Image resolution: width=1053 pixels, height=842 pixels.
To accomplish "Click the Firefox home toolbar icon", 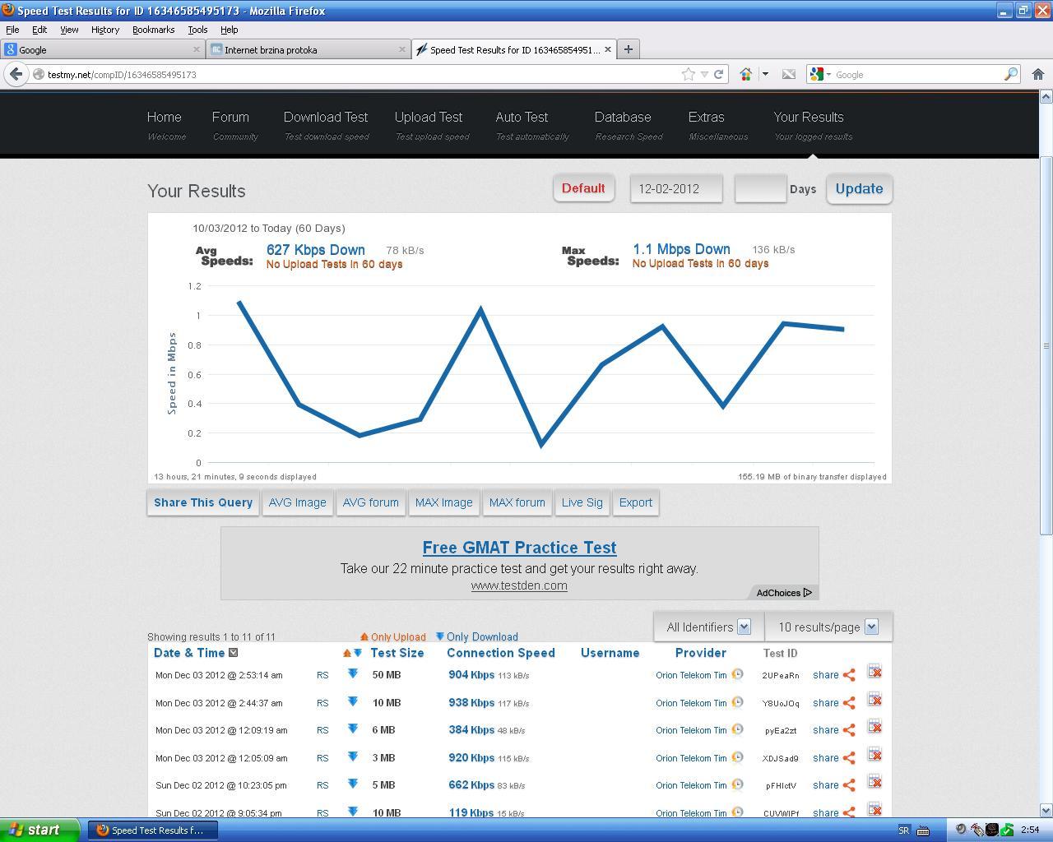I will (x=1037, y=74).
